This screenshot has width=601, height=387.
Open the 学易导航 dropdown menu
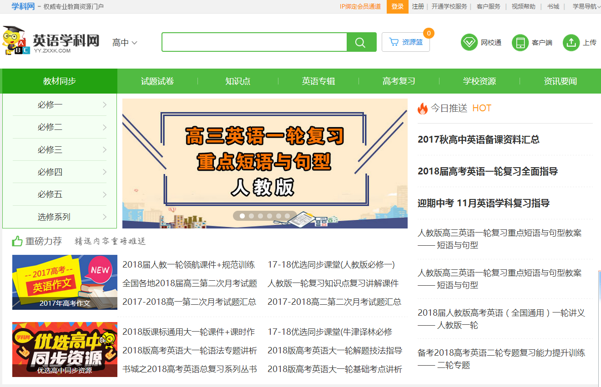click(x=587, y=6)
